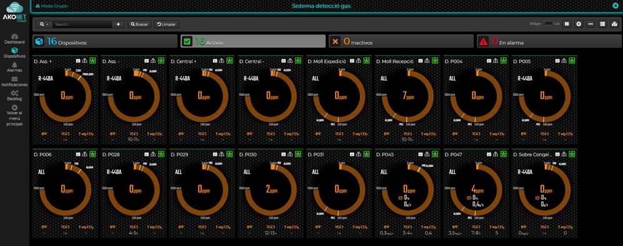The width and height of the screenshot is (623, 246).
Task: Open Notificaciones envelope in the sidebar
Action: point(14,82)
